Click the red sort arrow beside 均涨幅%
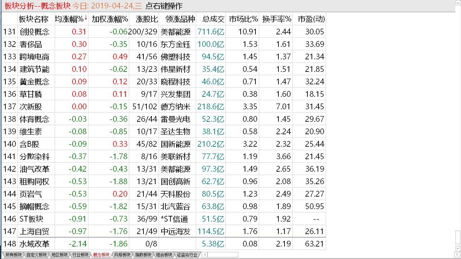The width and height of the screenshot is (461, 259). (x=86, y=18)
